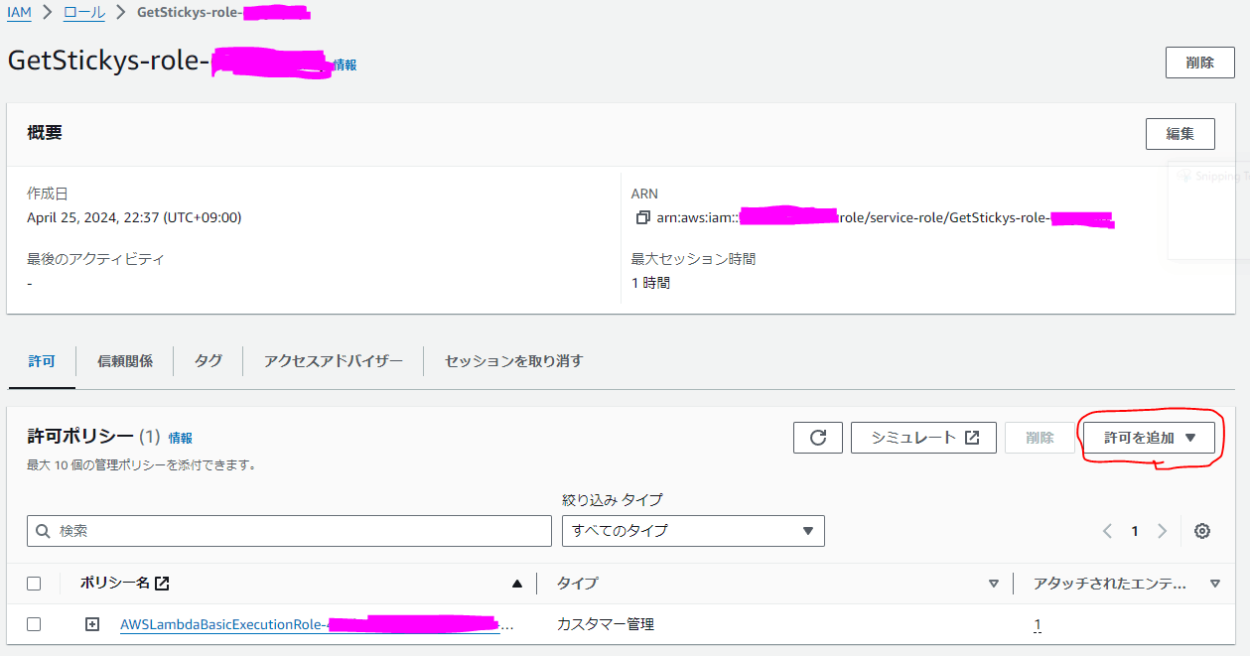The image size is (1250, 656).
Task: Open the アクセスアドバイザー tab
Action: 335,361
